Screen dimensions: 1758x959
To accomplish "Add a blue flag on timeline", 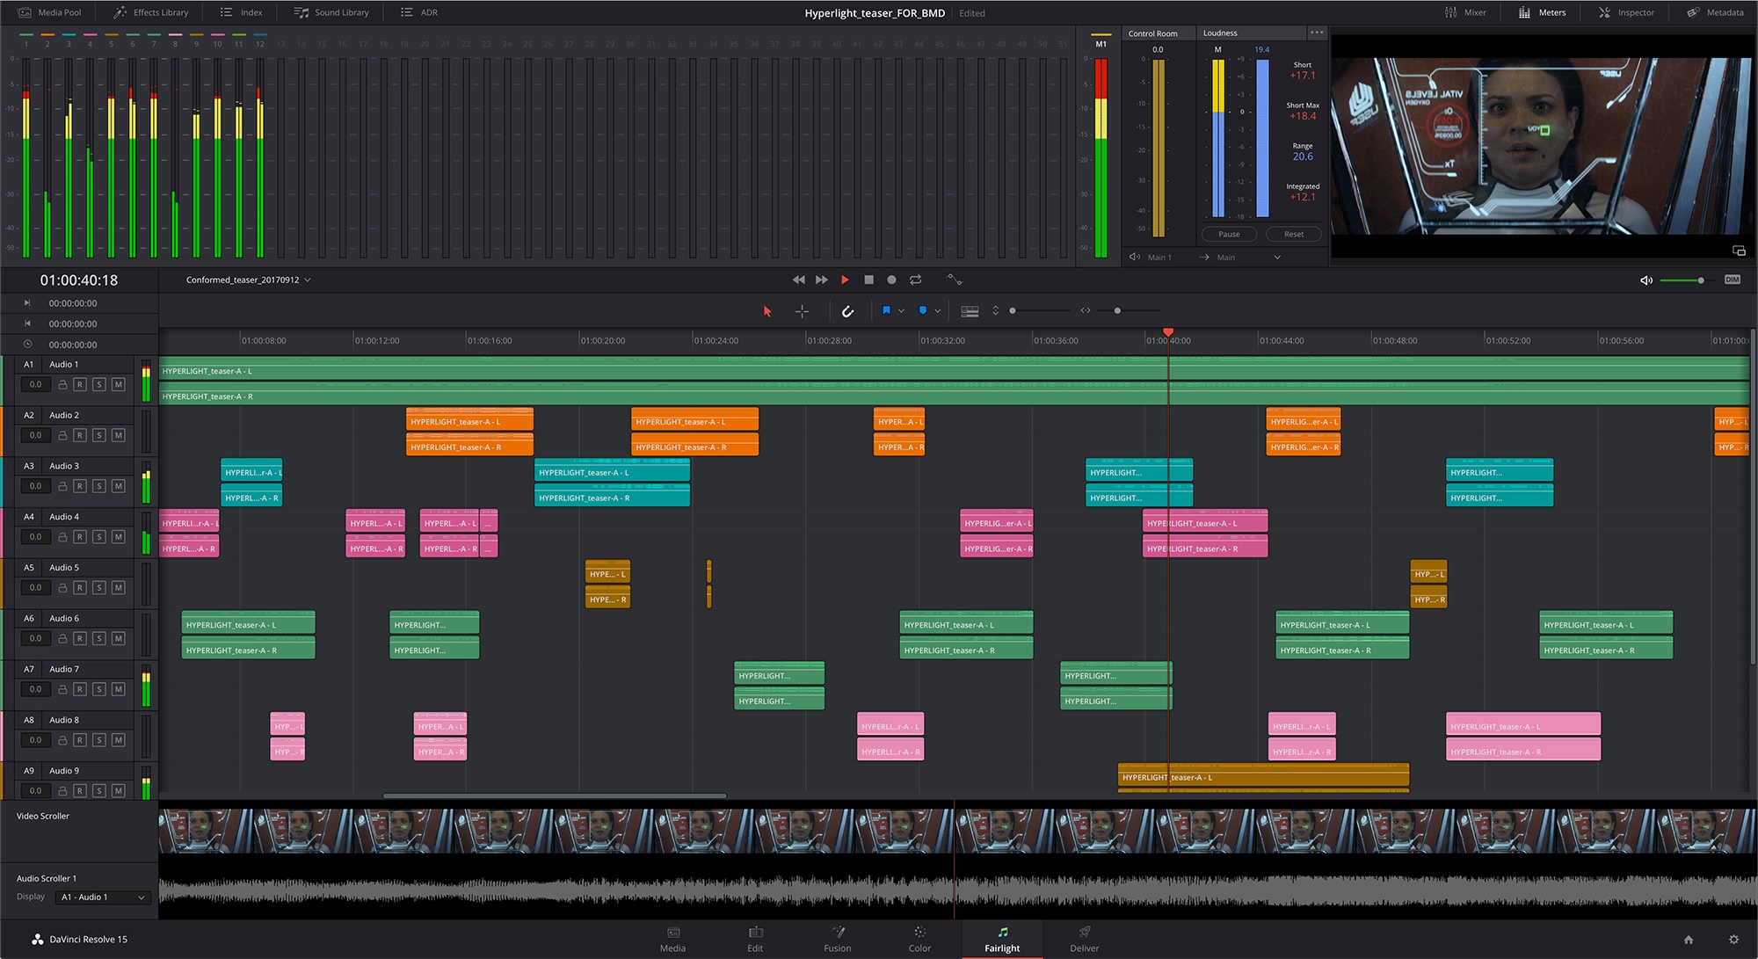I will 886,310.
